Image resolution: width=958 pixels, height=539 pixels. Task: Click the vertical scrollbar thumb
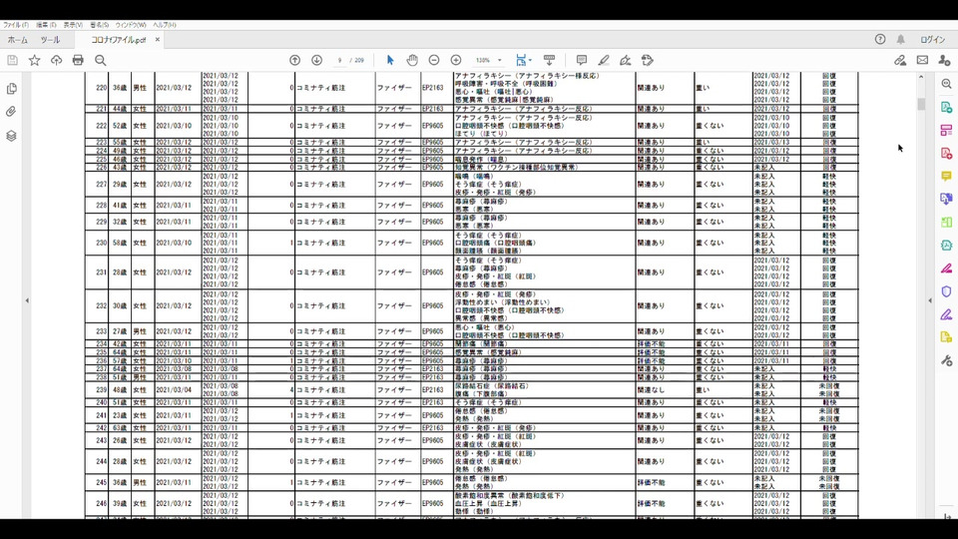921,104
